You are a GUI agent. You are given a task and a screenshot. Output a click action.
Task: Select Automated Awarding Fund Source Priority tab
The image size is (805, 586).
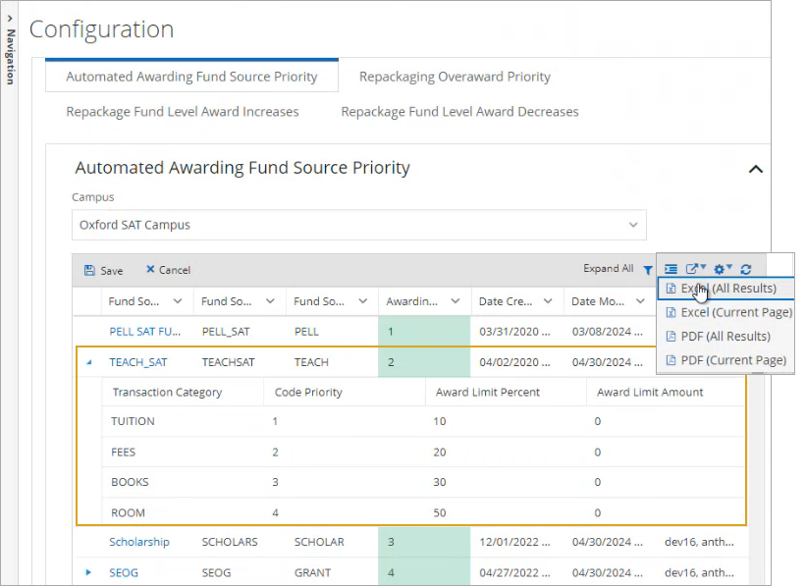[x=191, y=77]
